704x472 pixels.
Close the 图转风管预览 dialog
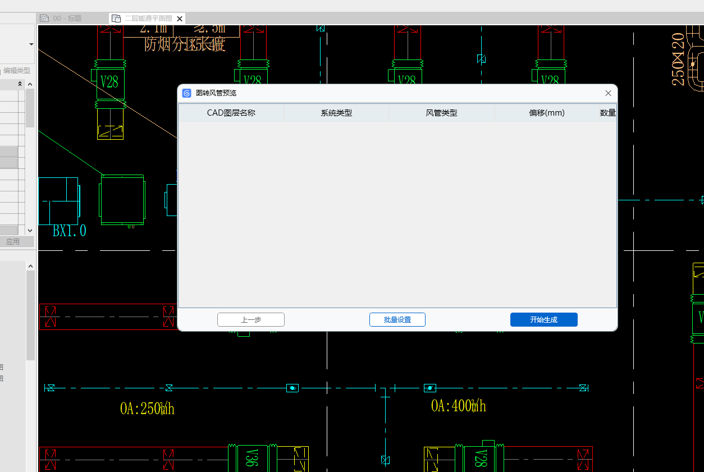point(608,93)
